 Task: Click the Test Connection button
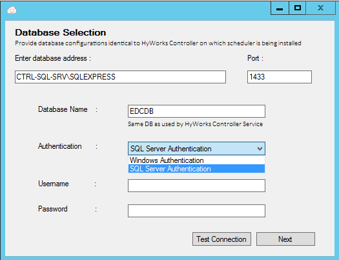(x=221, y=239)
